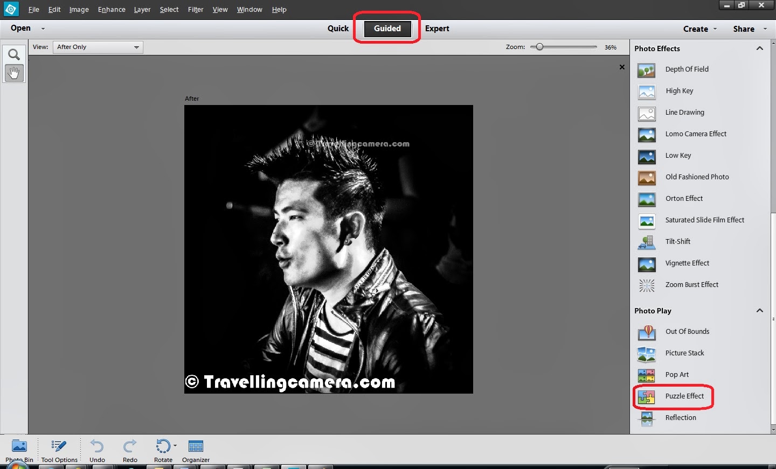Open the Filter menu
The image size is (776, 469).
(x=196, y=10)
